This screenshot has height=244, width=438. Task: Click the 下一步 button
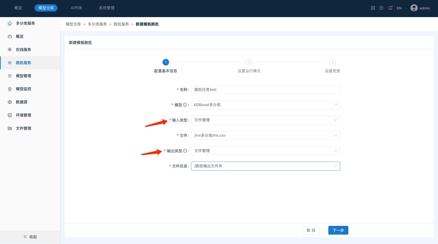click(338, 230)
